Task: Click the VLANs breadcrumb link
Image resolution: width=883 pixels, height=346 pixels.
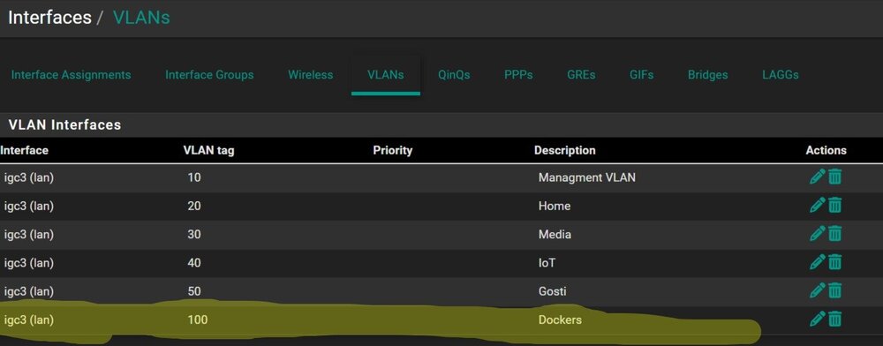Action: [141, 18]
